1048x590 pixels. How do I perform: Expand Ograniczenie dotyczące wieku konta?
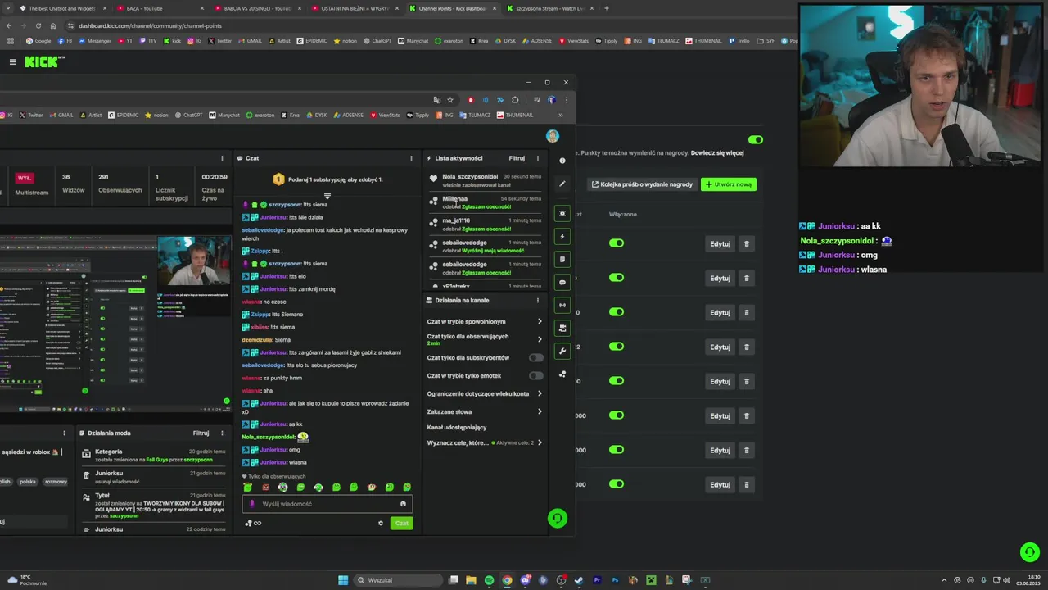click(484, 393)
